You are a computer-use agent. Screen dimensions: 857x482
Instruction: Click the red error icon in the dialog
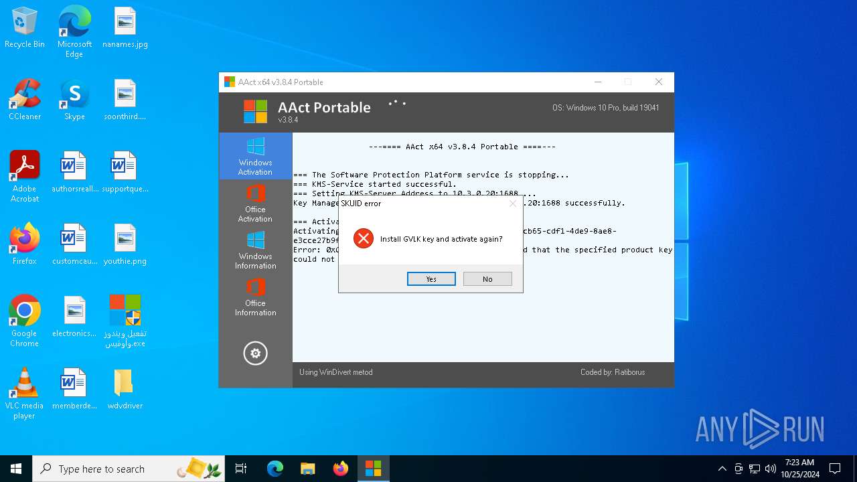363,238
